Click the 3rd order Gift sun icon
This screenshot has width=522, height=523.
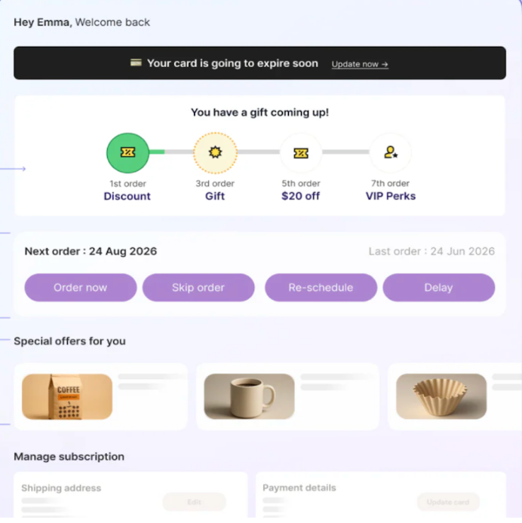[215, 153]
